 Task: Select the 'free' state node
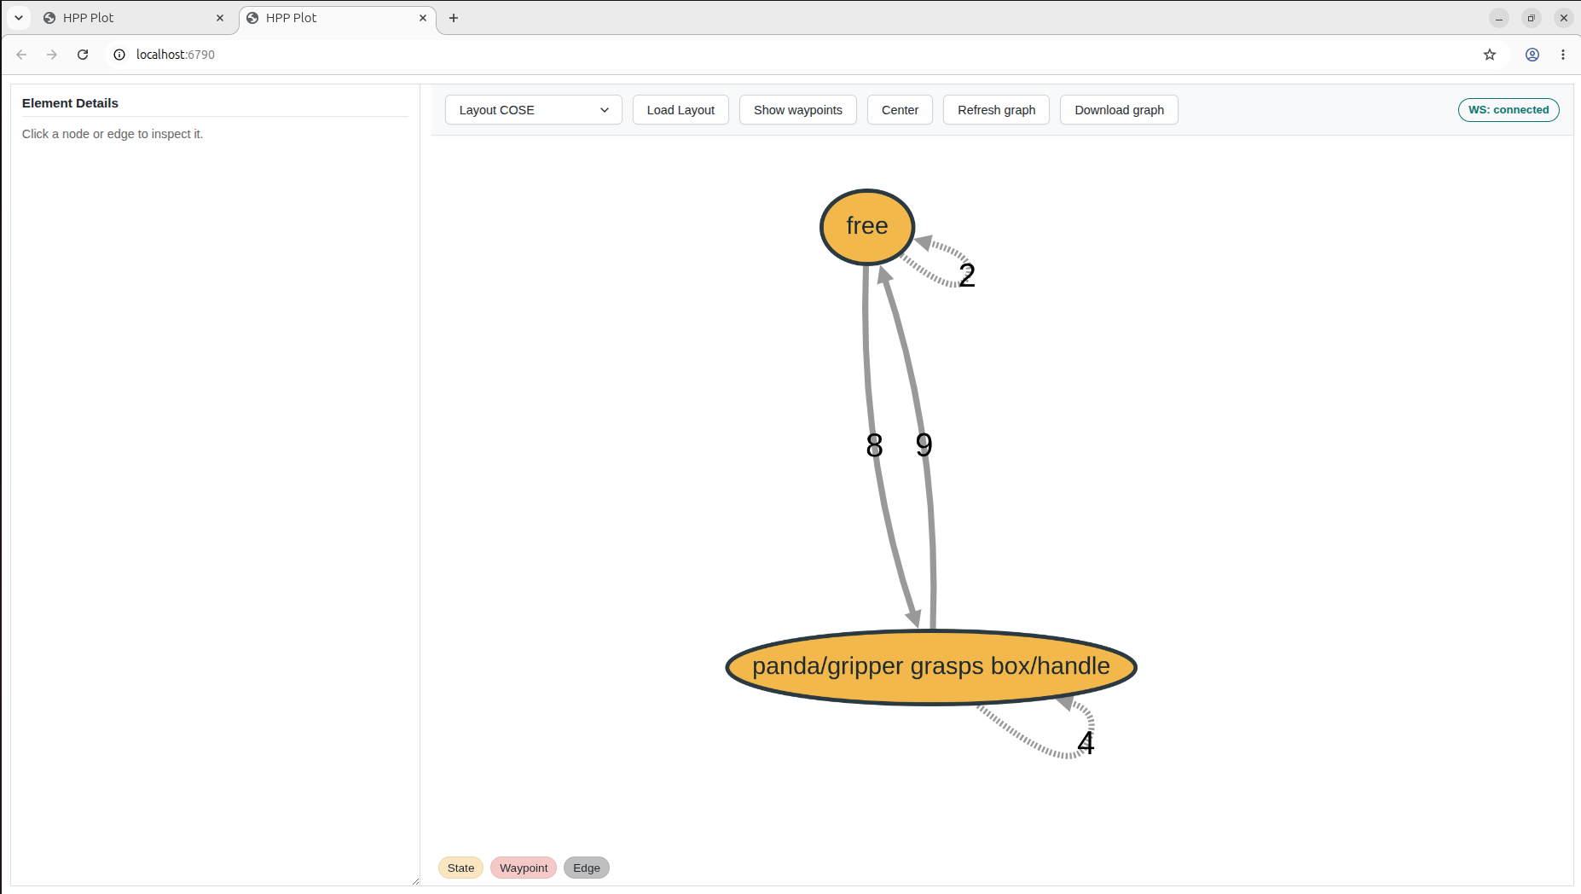coord(867,227)
